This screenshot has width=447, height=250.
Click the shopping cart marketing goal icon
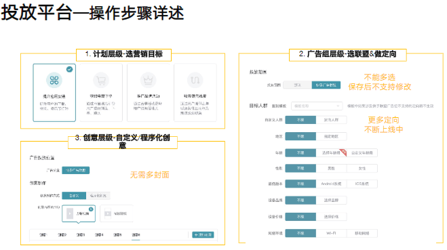(x=101, y=81)
